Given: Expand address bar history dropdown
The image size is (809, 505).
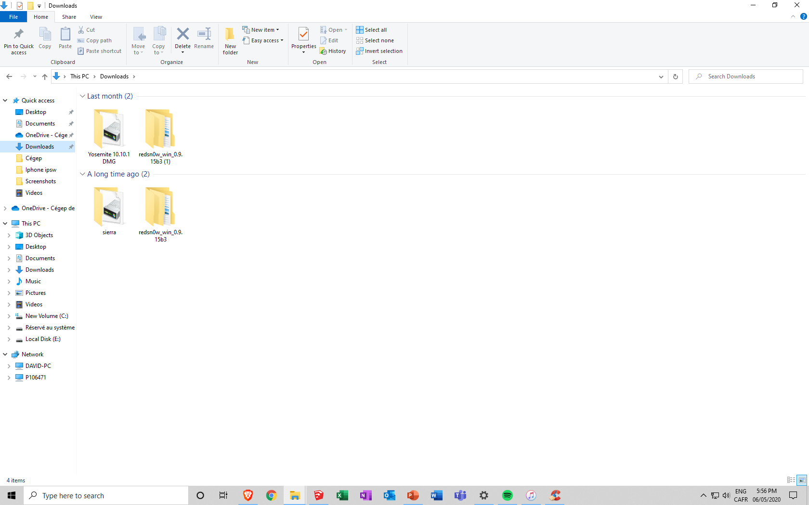Looking at the screenshot, I should (661, 76).
